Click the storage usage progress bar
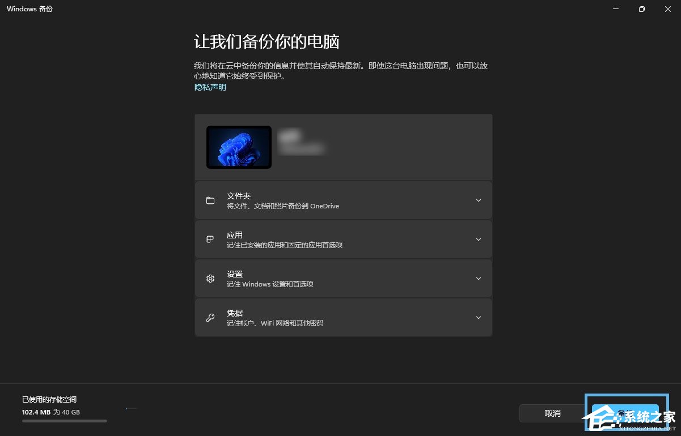 (65, 421)
